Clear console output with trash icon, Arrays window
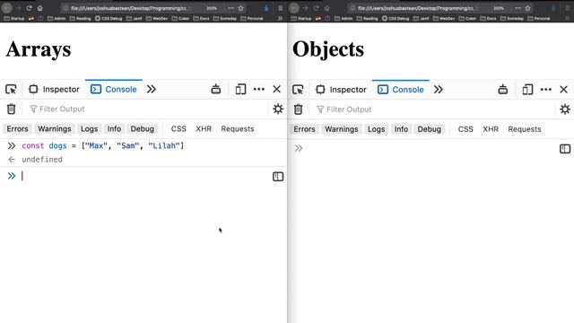The image size is (574, 323). tap(12, 109)
